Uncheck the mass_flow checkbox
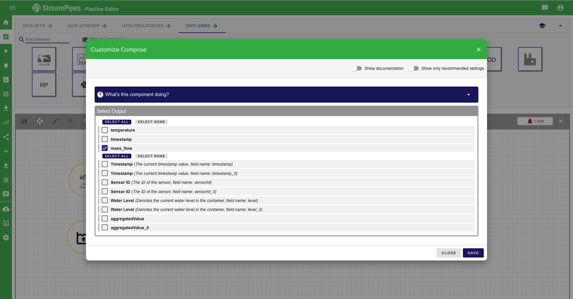573x299 pixels. click(x=105, y=148)
